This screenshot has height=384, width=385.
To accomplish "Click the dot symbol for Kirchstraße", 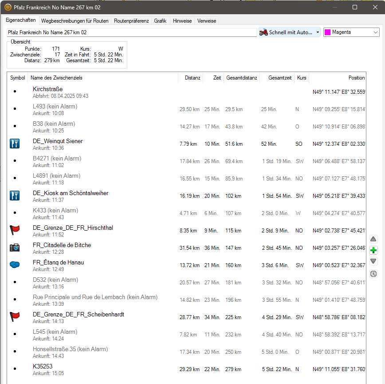I will click(x=15, y=91).
